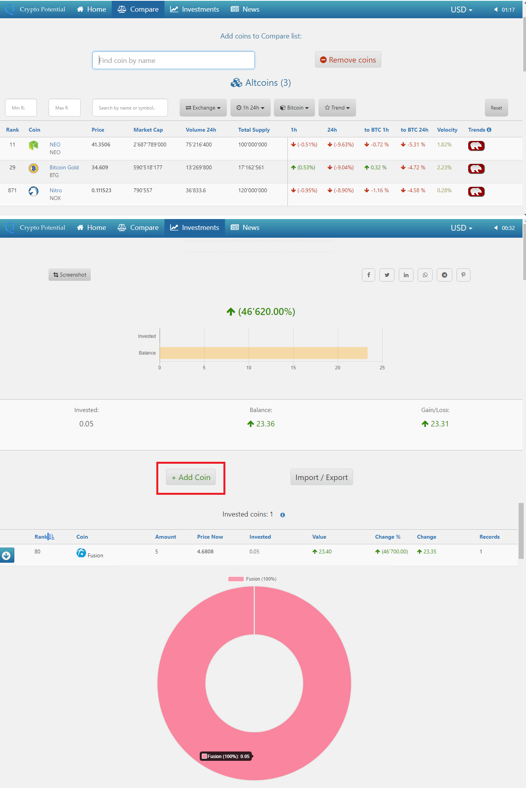Viewport: 526px width, 788px height.
Task: Select the highlighted Investments tab on Investments page
Action: pos(195,228)
